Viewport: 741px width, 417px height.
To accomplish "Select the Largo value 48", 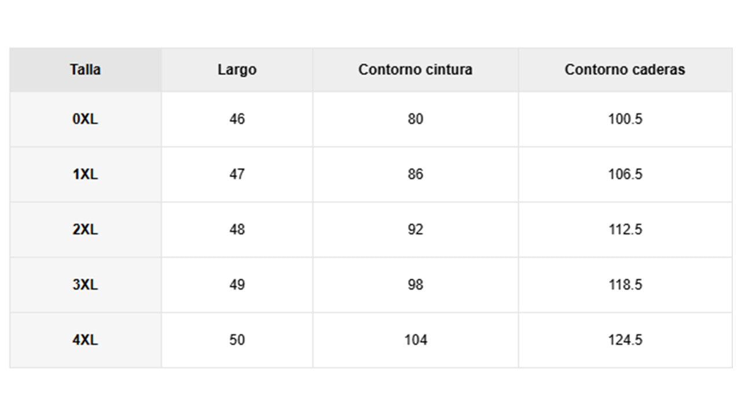I will pos(237,229).
